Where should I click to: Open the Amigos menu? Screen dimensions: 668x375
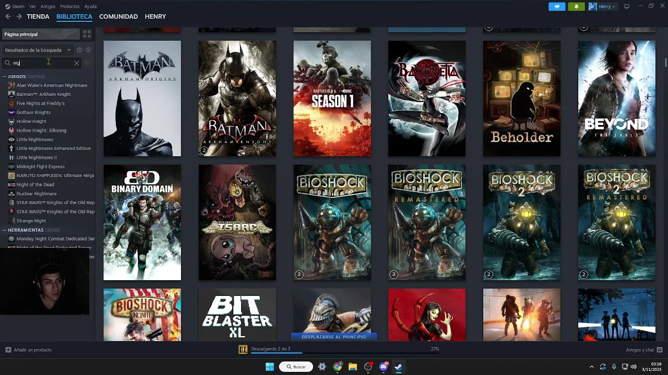(48, 6)
